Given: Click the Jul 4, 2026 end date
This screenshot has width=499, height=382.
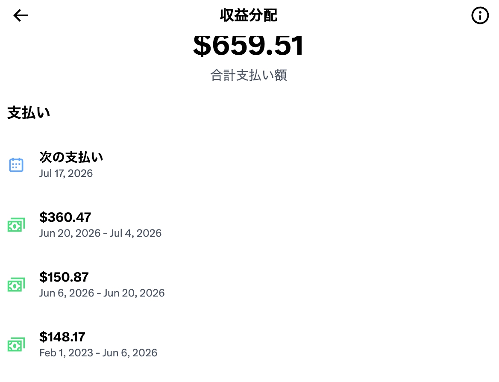Looking at the screenshot, I should [x=135, y=233].
